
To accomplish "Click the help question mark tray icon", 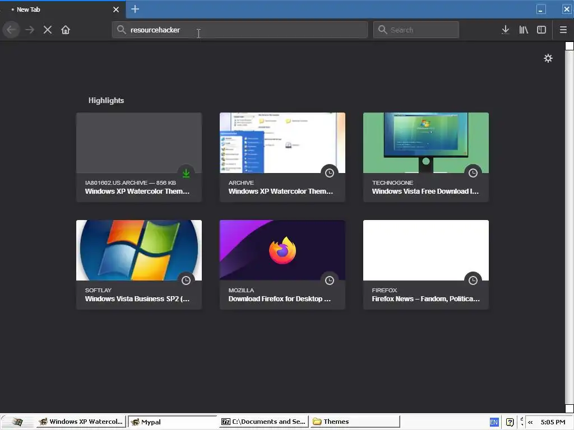I will click(x=510, y=422).
